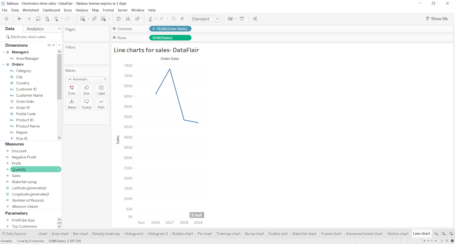This screenshot has width=455, height=244.
Task: Enter Presentation mode icon
Action: 242,19
